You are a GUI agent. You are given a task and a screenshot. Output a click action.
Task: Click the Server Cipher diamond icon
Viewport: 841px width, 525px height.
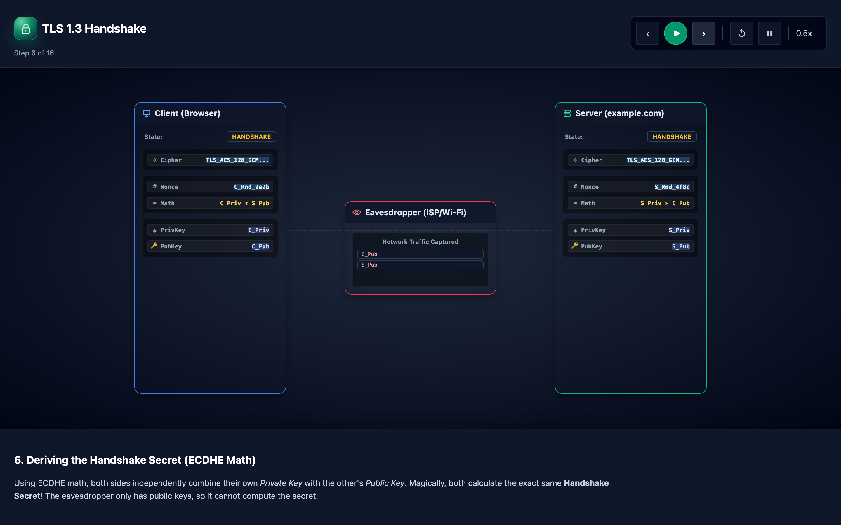575,160
